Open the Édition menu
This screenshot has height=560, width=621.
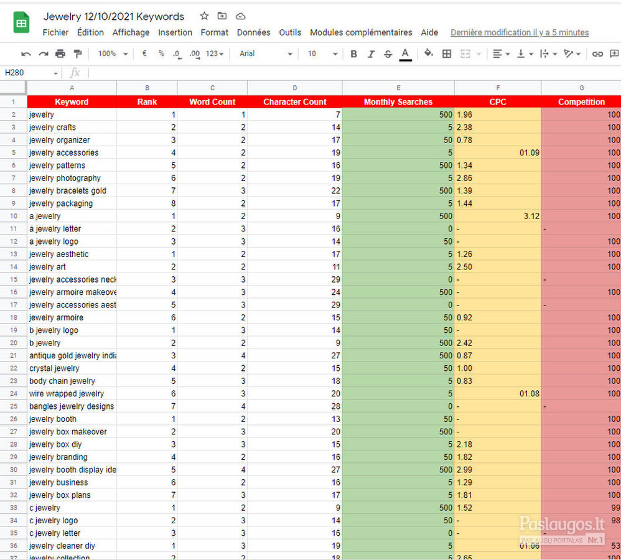coord(90,32)
